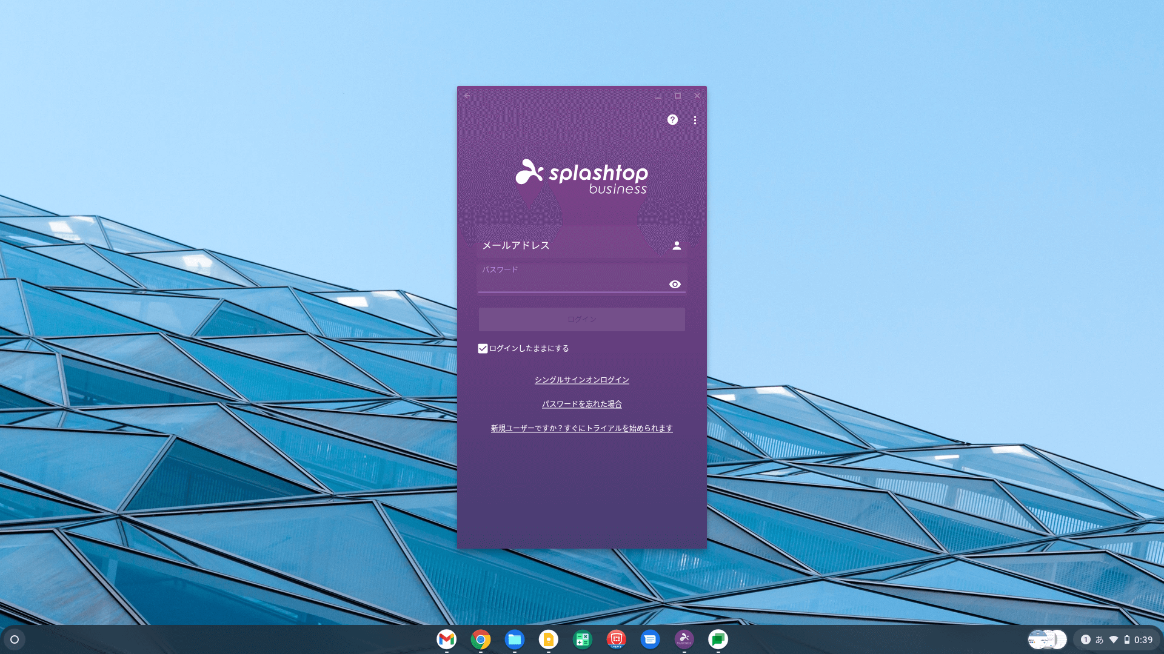Screen dimensions: 1164x654
Task: Open the green chat app icon in shelf
Action: [x=718, y=639]
